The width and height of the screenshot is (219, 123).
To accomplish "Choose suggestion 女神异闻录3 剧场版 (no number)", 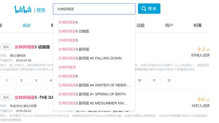I will pyautogui.click(x=74, y=49).
